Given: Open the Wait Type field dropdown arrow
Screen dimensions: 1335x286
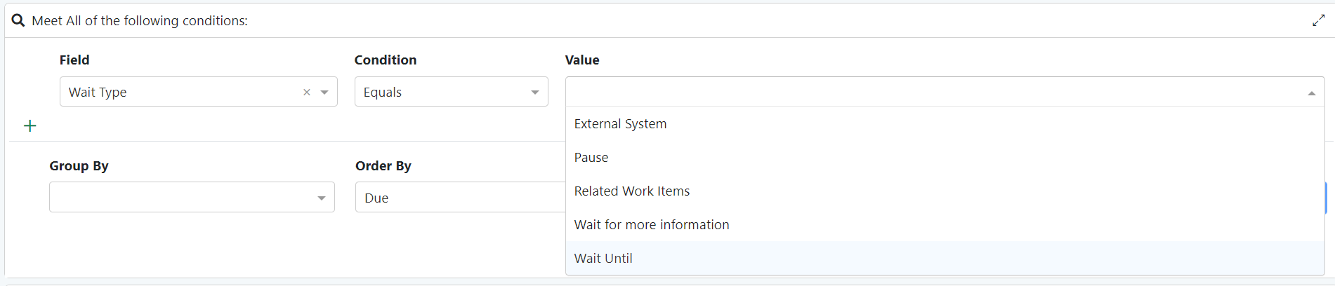Looking at the screenshot, I should [324, 93].
